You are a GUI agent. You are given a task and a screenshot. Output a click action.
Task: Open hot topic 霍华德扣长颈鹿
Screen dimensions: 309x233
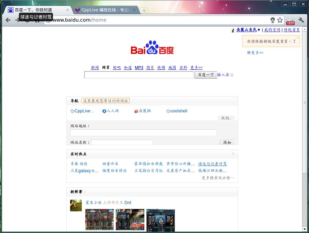pos(148,164)
